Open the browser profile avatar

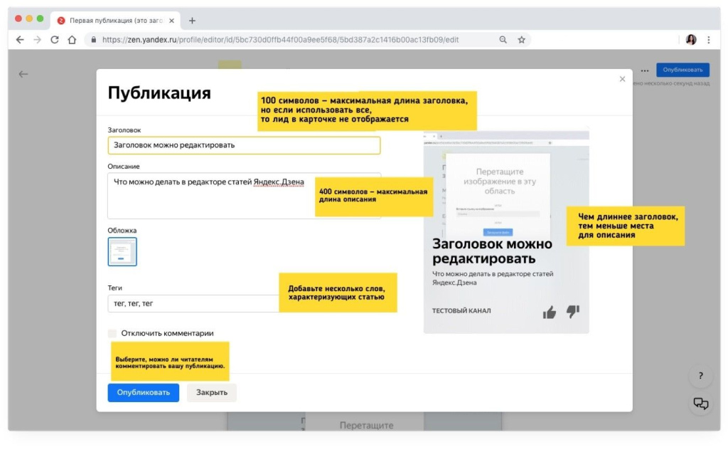coord(691,40)
